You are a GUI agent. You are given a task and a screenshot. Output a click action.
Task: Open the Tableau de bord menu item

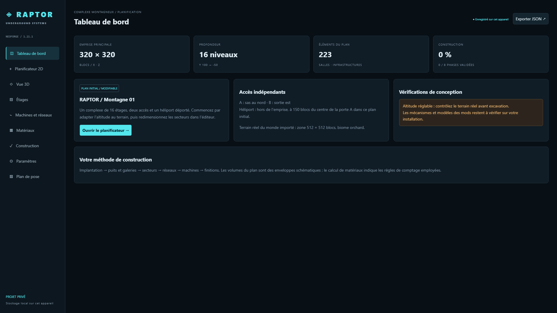33,53
